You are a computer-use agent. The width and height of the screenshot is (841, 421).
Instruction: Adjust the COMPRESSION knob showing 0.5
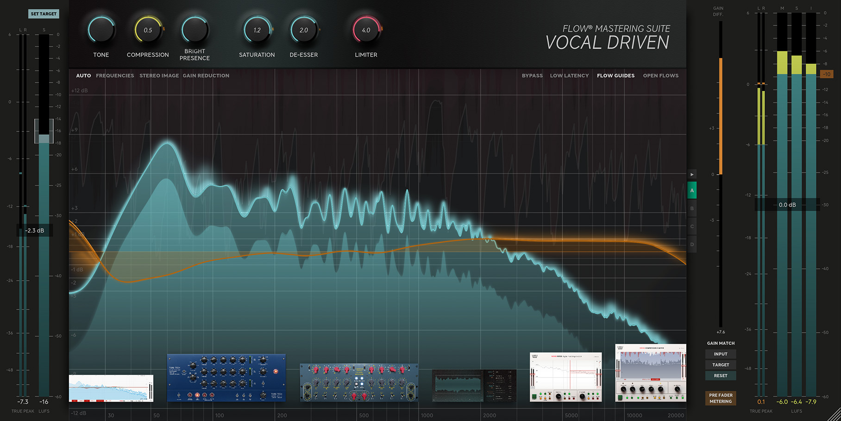148,31
